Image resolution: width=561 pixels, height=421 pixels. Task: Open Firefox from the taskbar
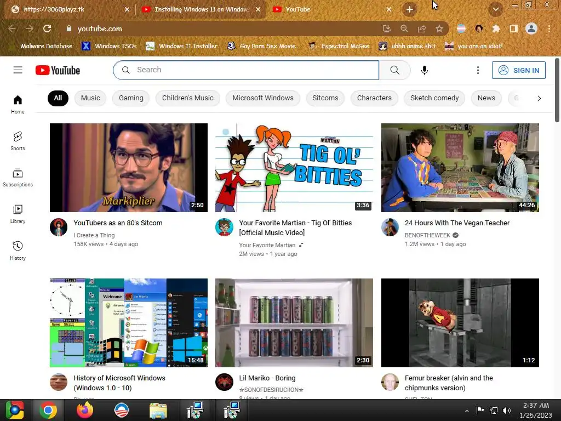click(x=85, y=410)
